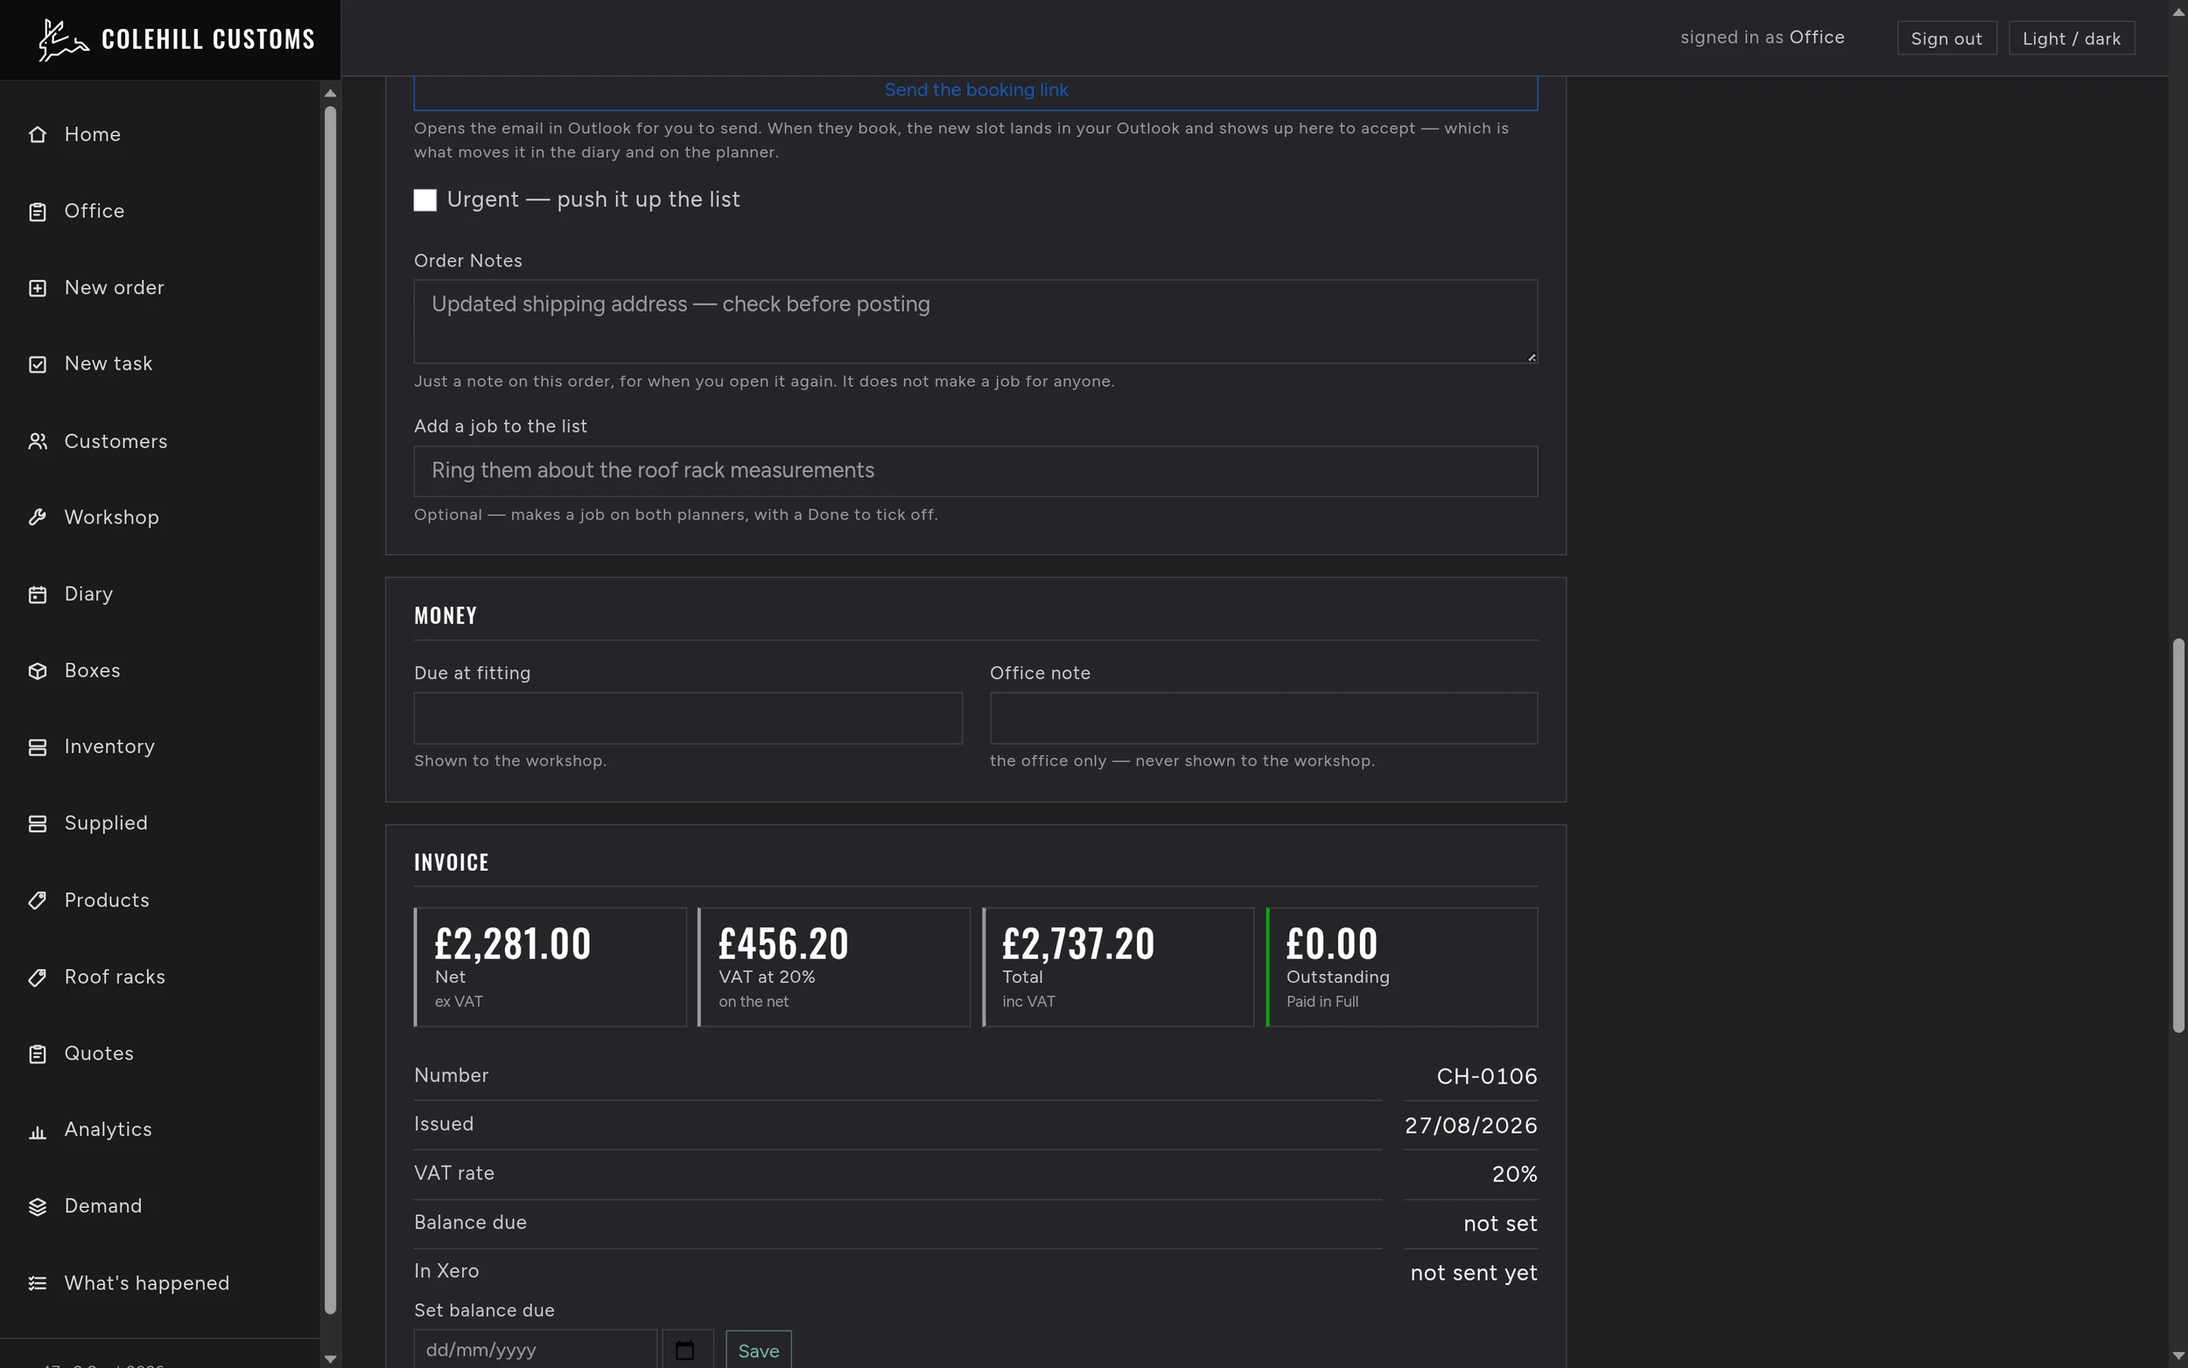This screenshot has height=1368, width=2188.
Task: Click the Order Notes resize grip
Action: 1532,357
